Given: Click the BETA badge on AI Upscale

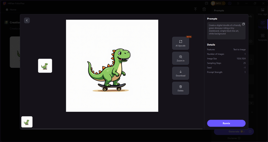Looking at the screenshot, I should pos(189,37).
